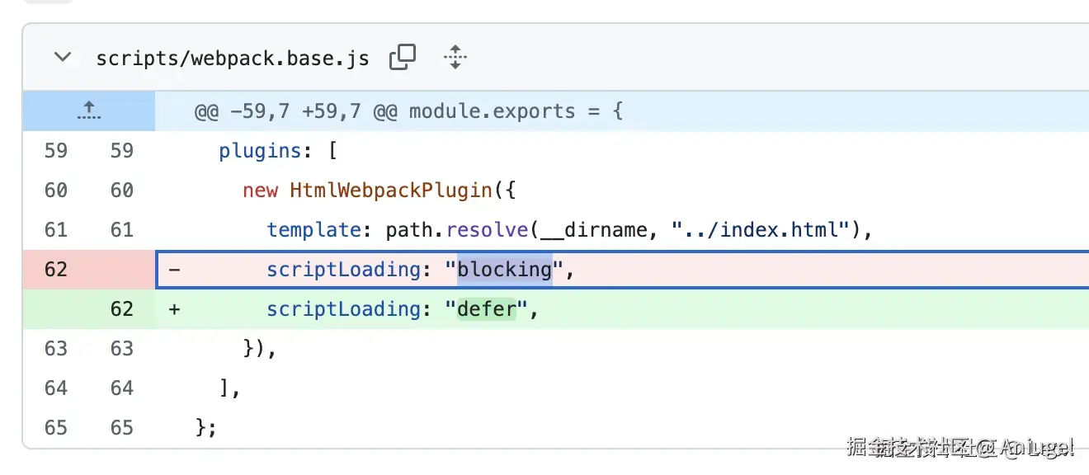Screen dimensions: 1089x475
Task: Click the HtmlWebpackPlugin code token
Action: pyautogui.click(x=391, y=190)
